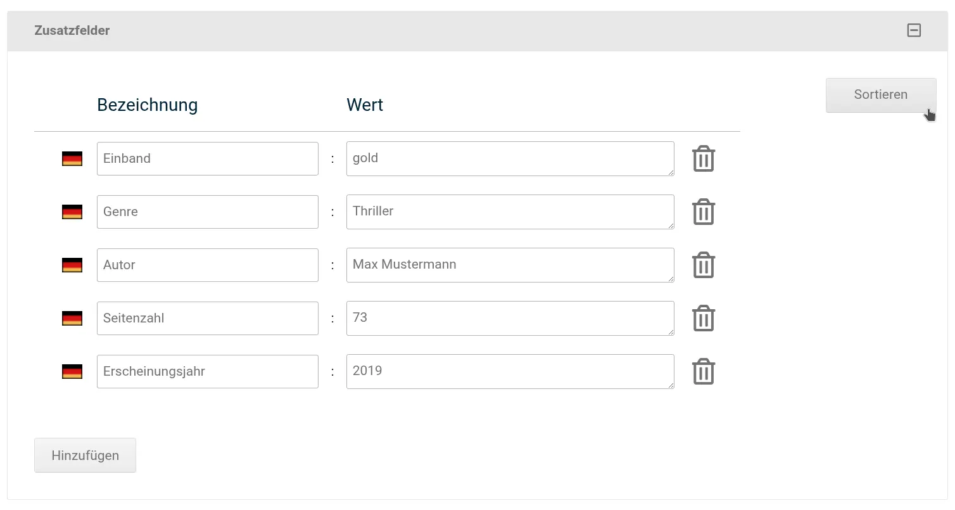The height and width of the screenshot is (510, 955).
Task: Click the Sortieren button
Action: coord(881,95)
